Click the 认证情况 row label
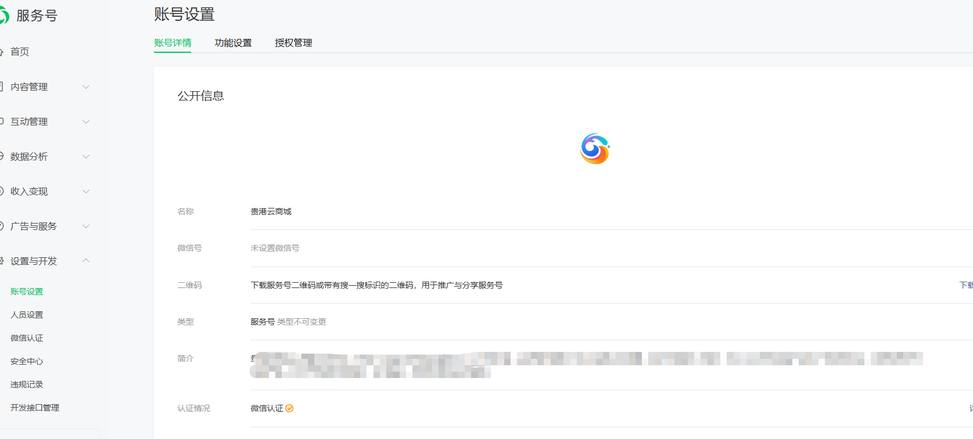Viewport: 973px width, 439px height. [x=193, y=408]
